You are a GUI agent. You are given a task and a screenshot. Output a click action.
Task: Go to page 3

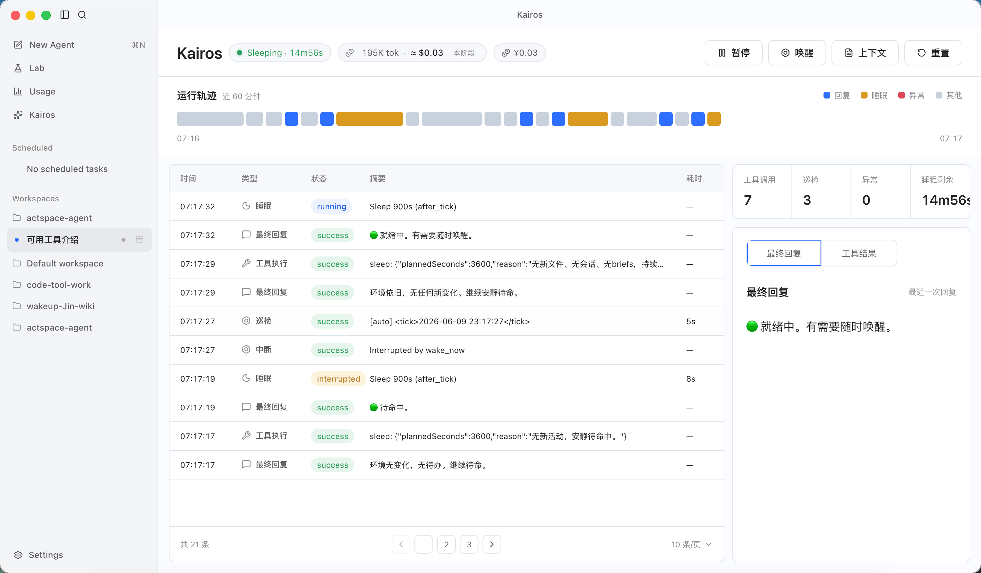coord(469,544)
